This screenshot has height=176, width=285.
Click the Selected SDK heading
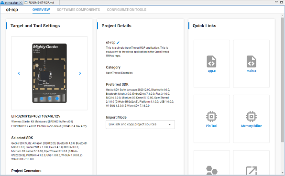tap(22, 138)
